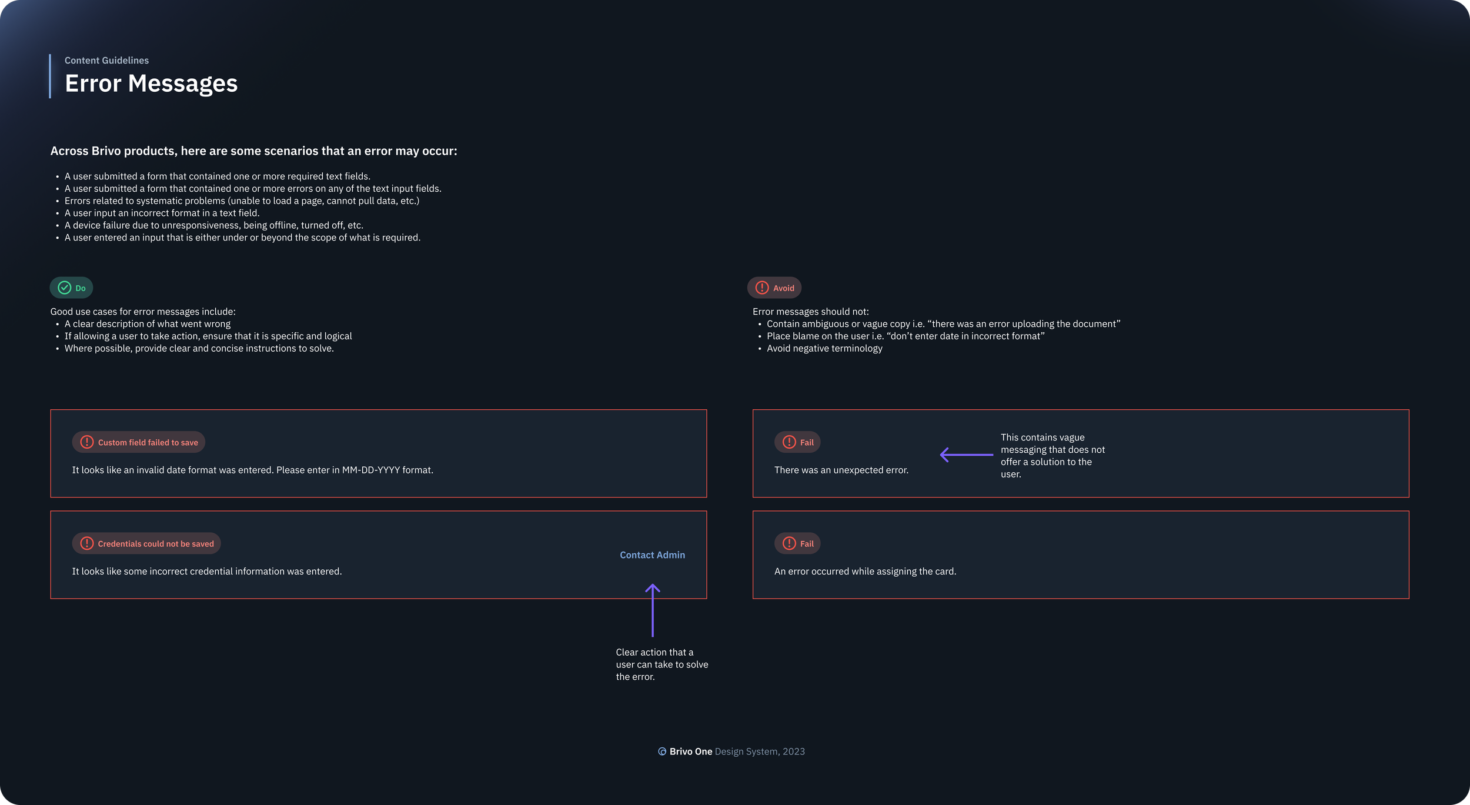The image size is (1470, 805).
Task: Click the Custom field failed to save badge
Action: [139, 442]
